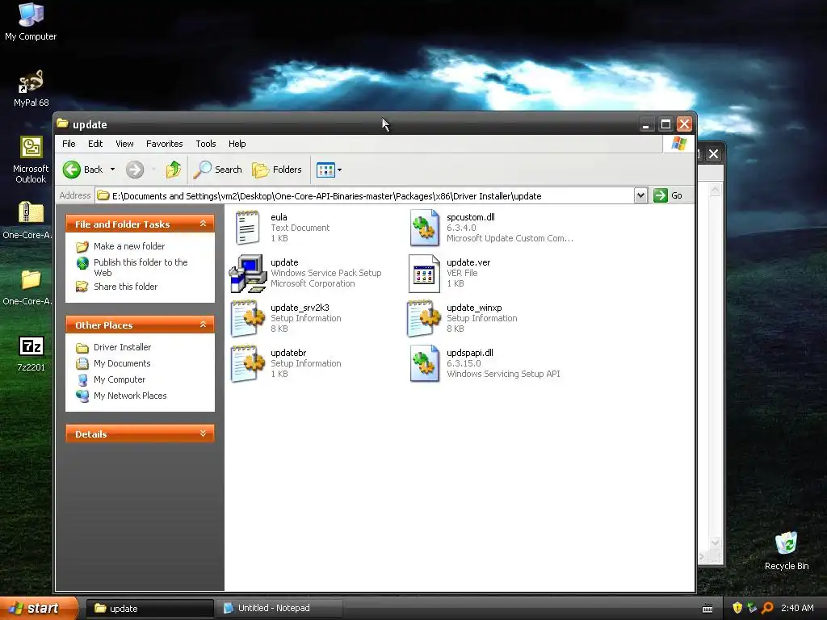The height and width of the screenshot is (620, 827).
Task: Click the 2:40 AM clock
Action: pos(797,608)
